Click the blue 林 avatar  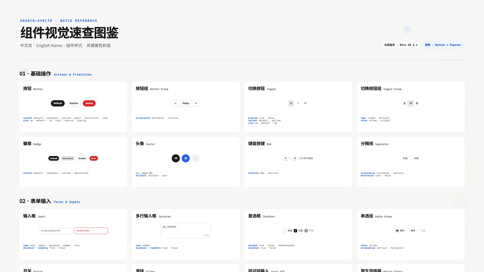pos(186,158)
